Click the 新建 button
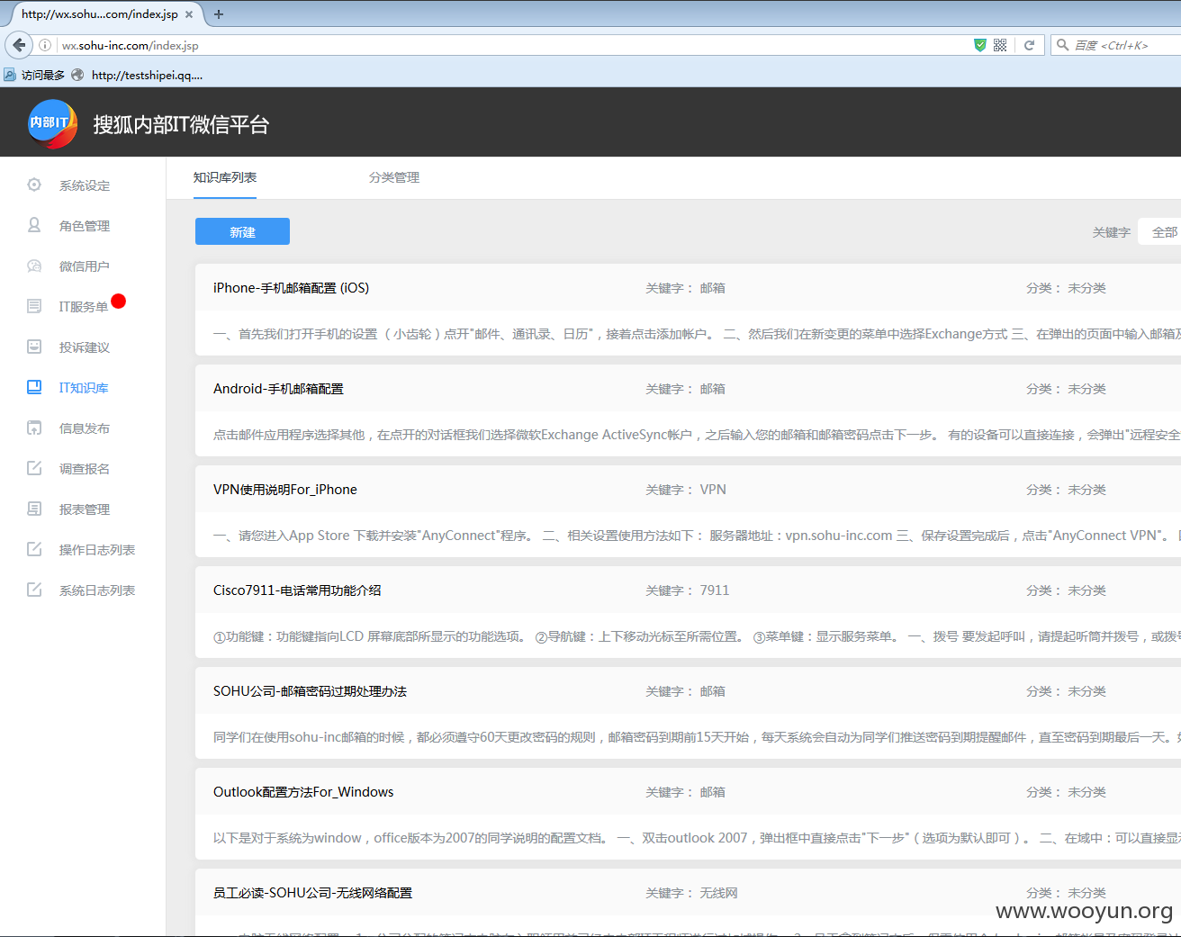The width and height of the screenshot is (1181, 937). pos(242,231)
